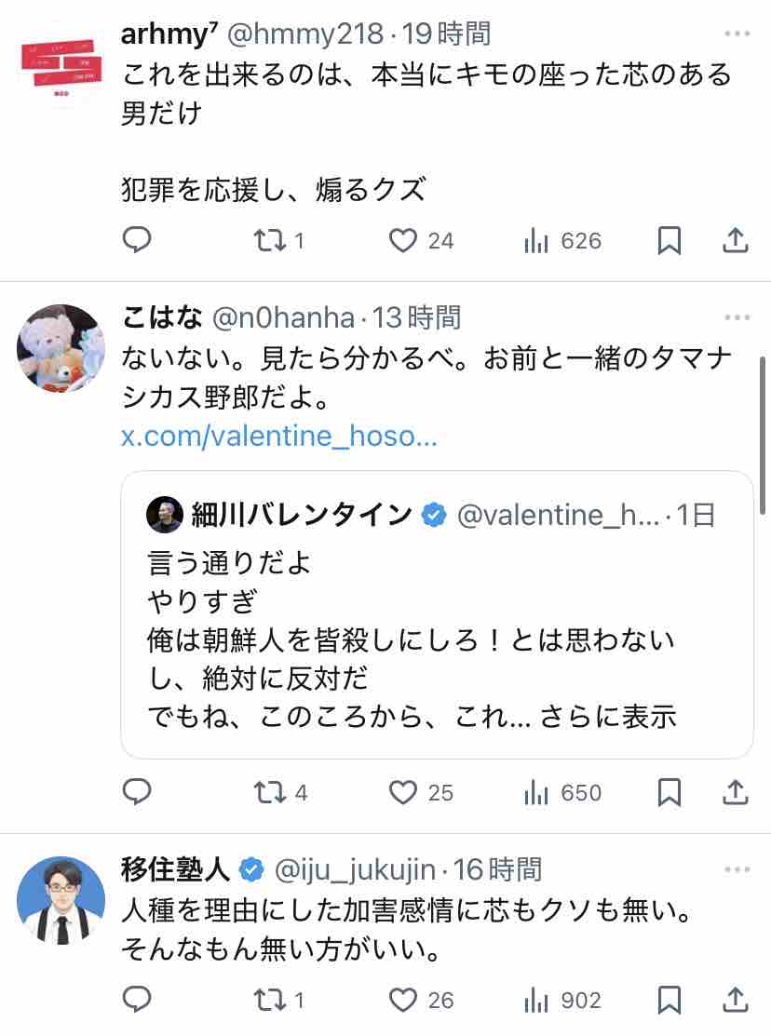Reply to arhmy's post
The height and width of the screenshot is (1036, 771).
click(137, 240)
